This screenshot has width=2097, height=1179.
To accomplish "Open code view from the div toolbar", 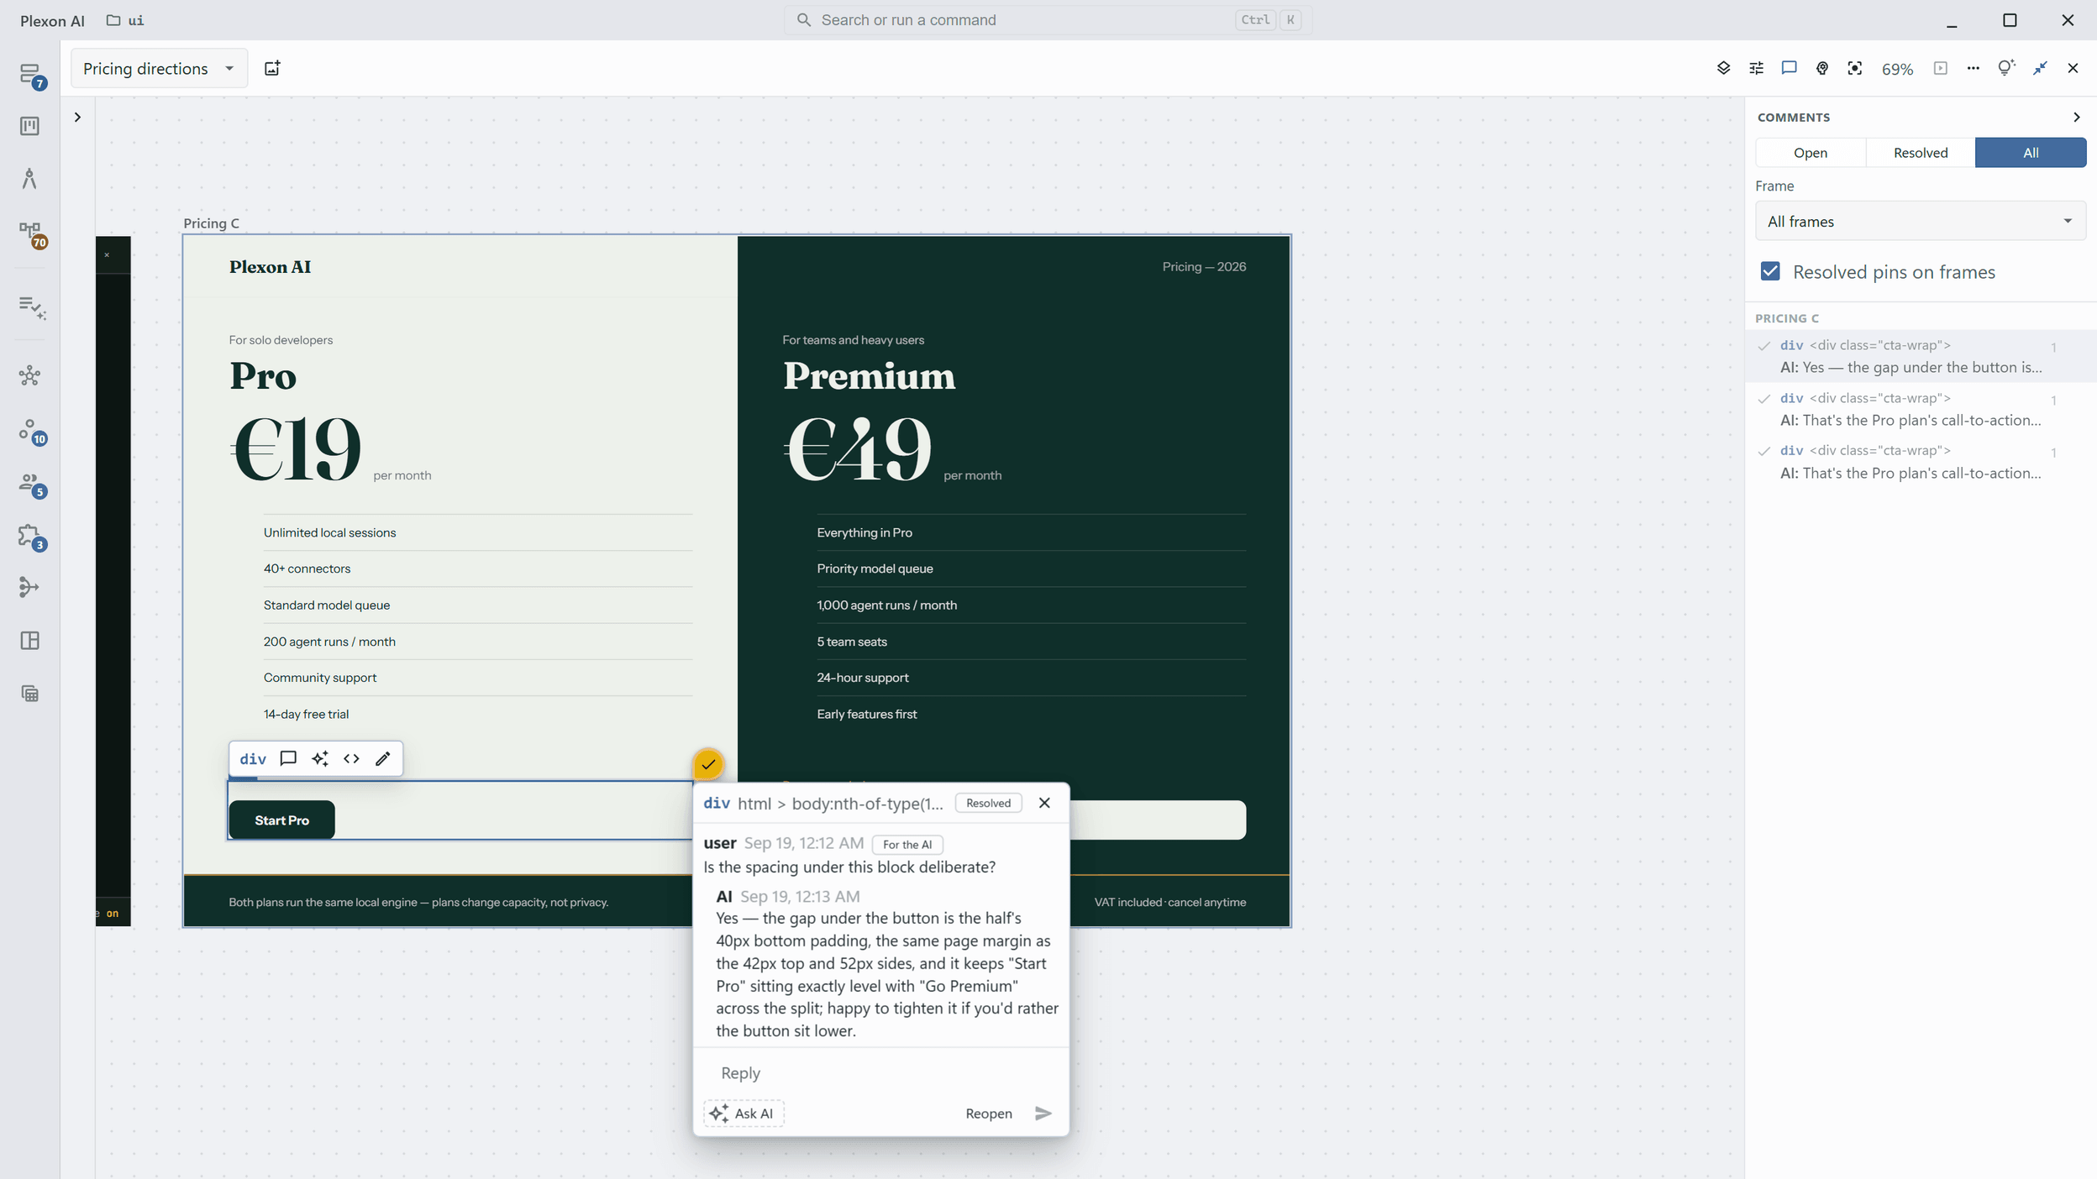I will (351, 758).
